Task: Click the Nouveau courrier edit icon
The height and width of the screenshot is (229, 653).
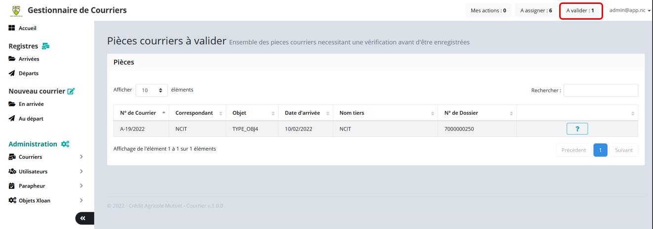Action: coord(71,91)
